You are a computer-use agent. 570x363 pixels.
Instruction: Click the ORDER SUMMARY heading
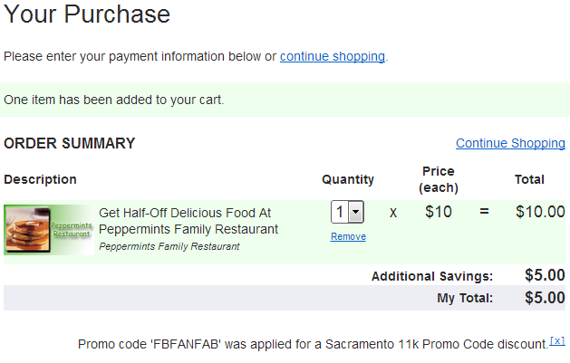70,143
